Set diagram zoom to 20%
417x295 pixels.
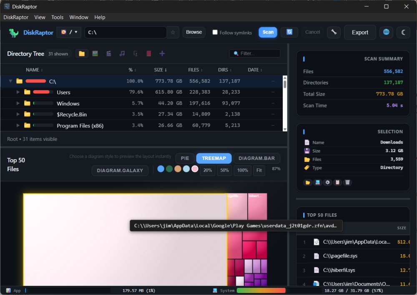click(208, 170)
